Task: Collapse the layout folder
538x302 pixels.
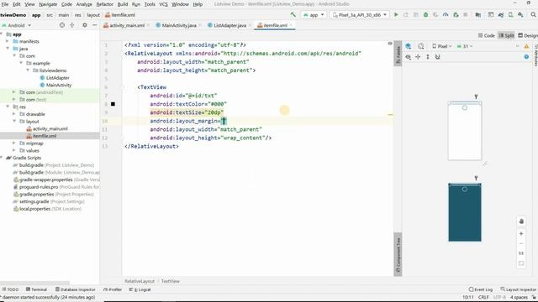Action: point(14,121)
